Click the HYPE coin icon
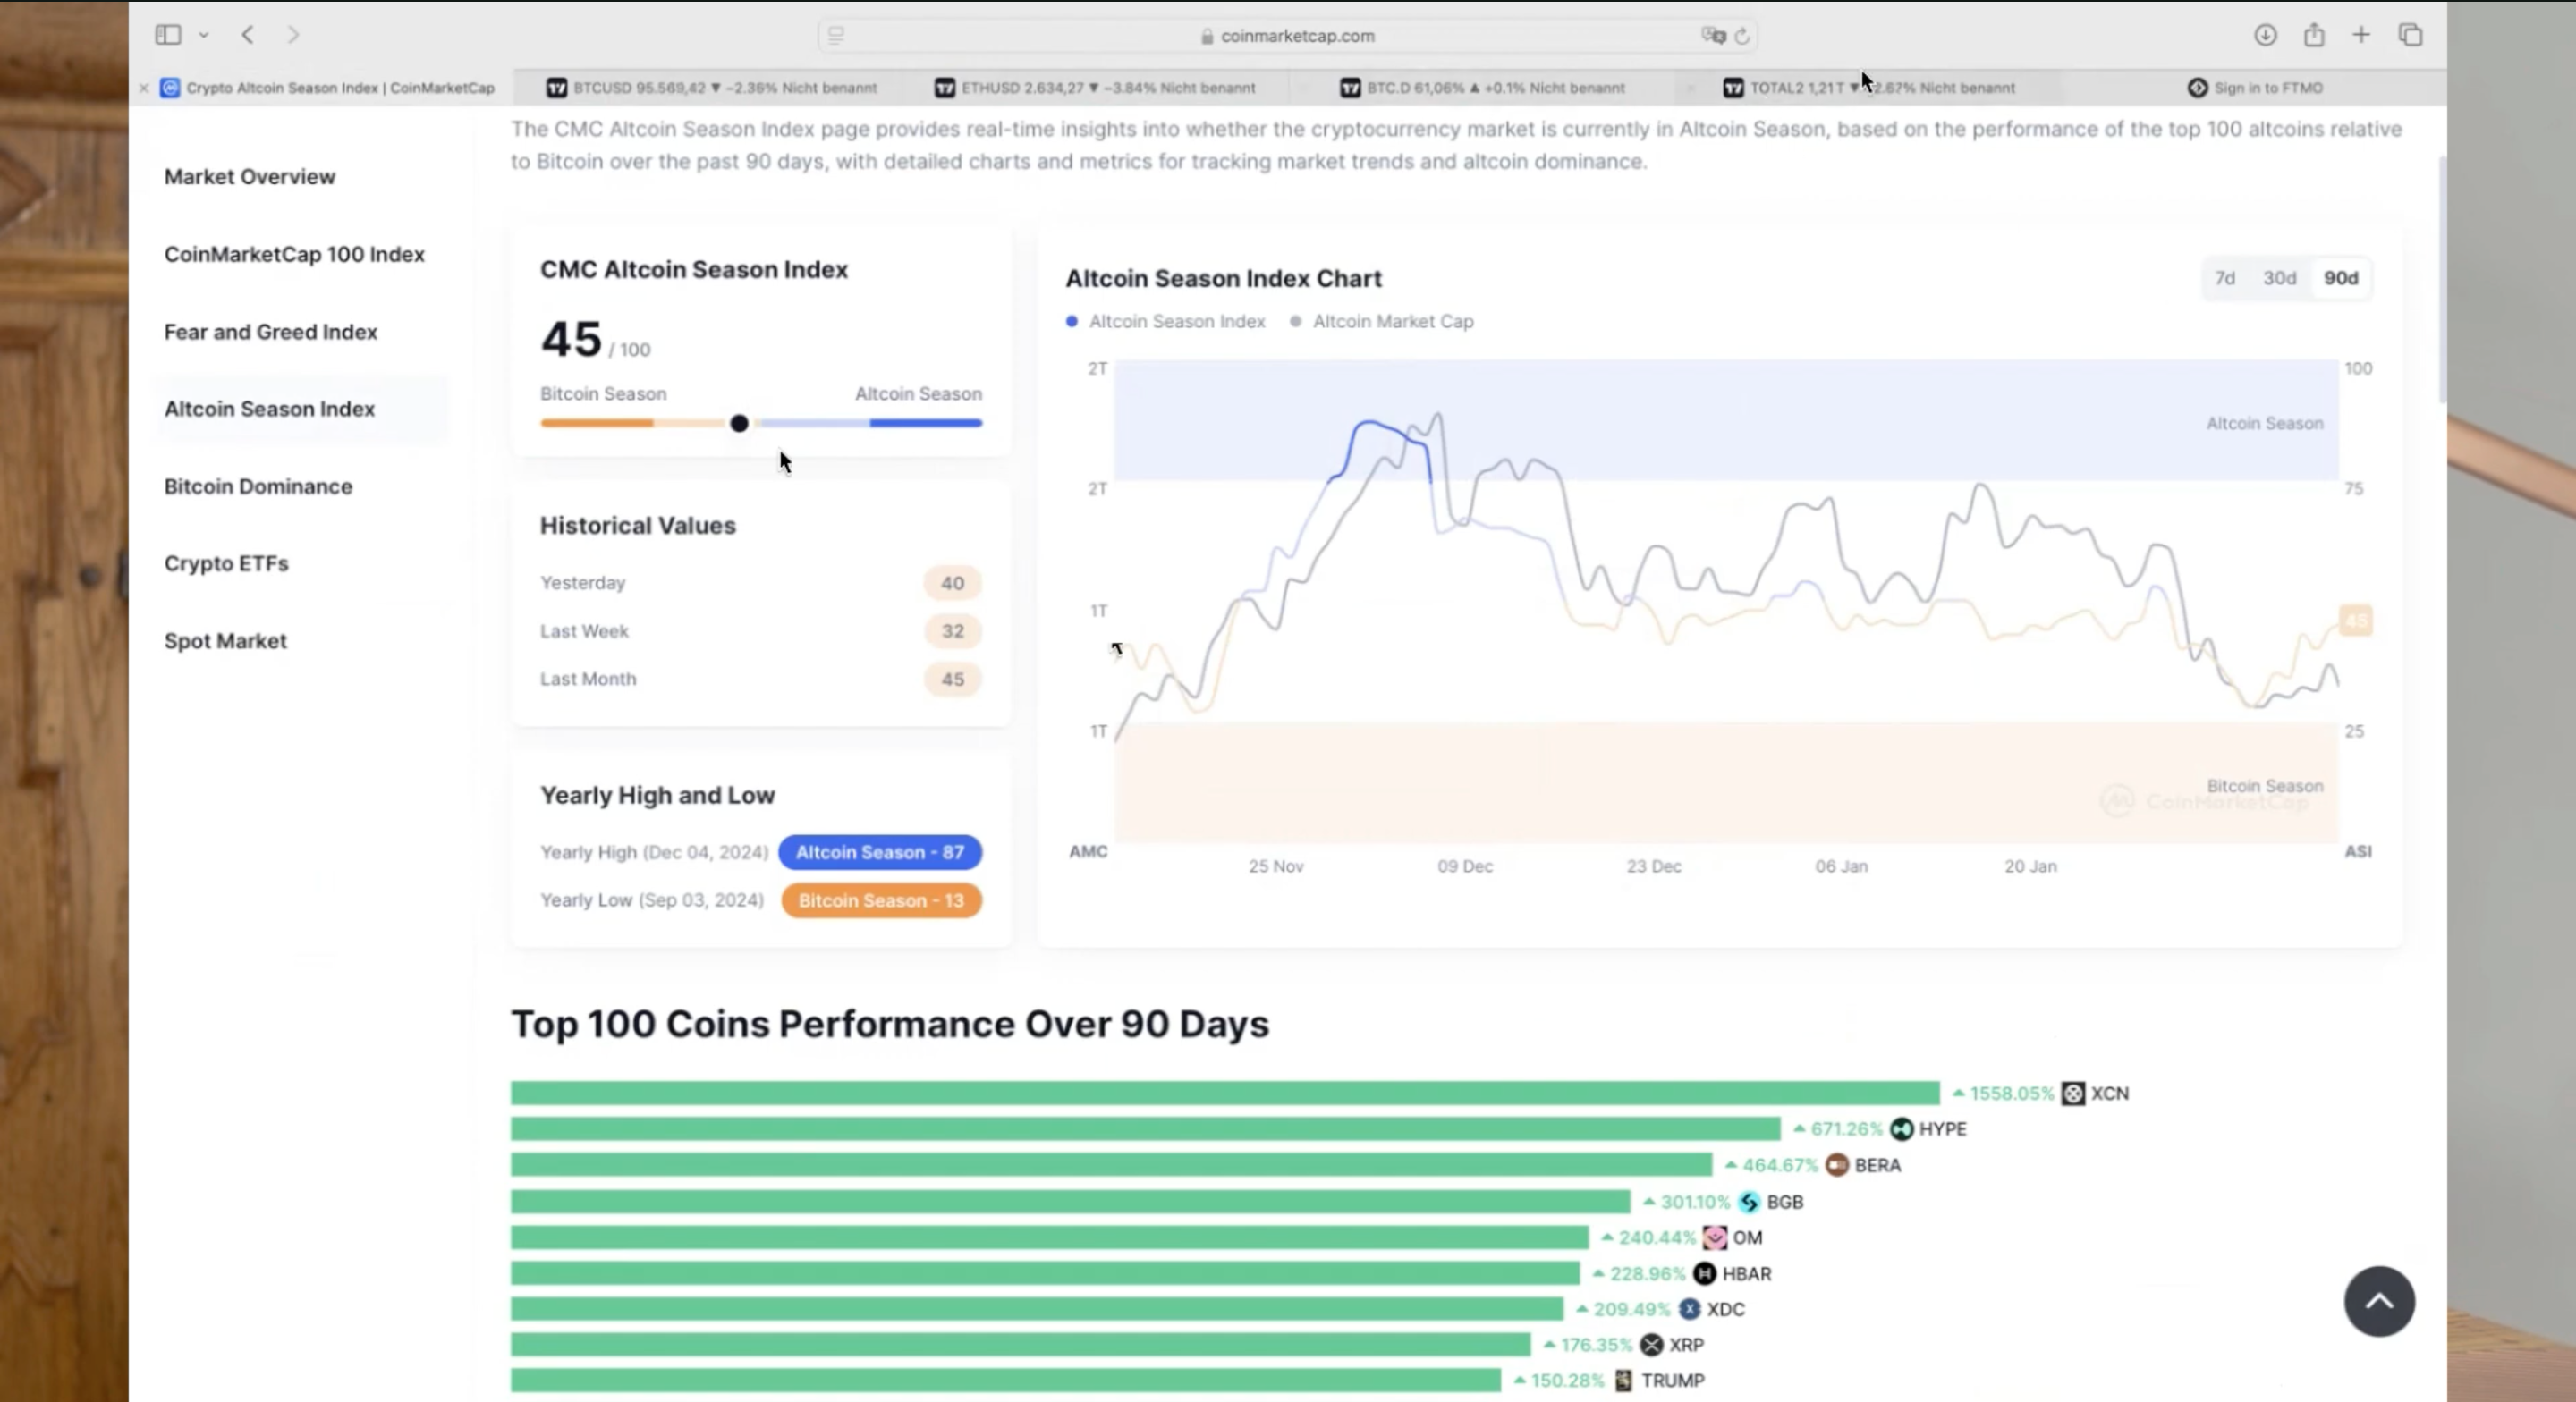This screenshot has width=2576, height=1402. coord(1901,1129)
